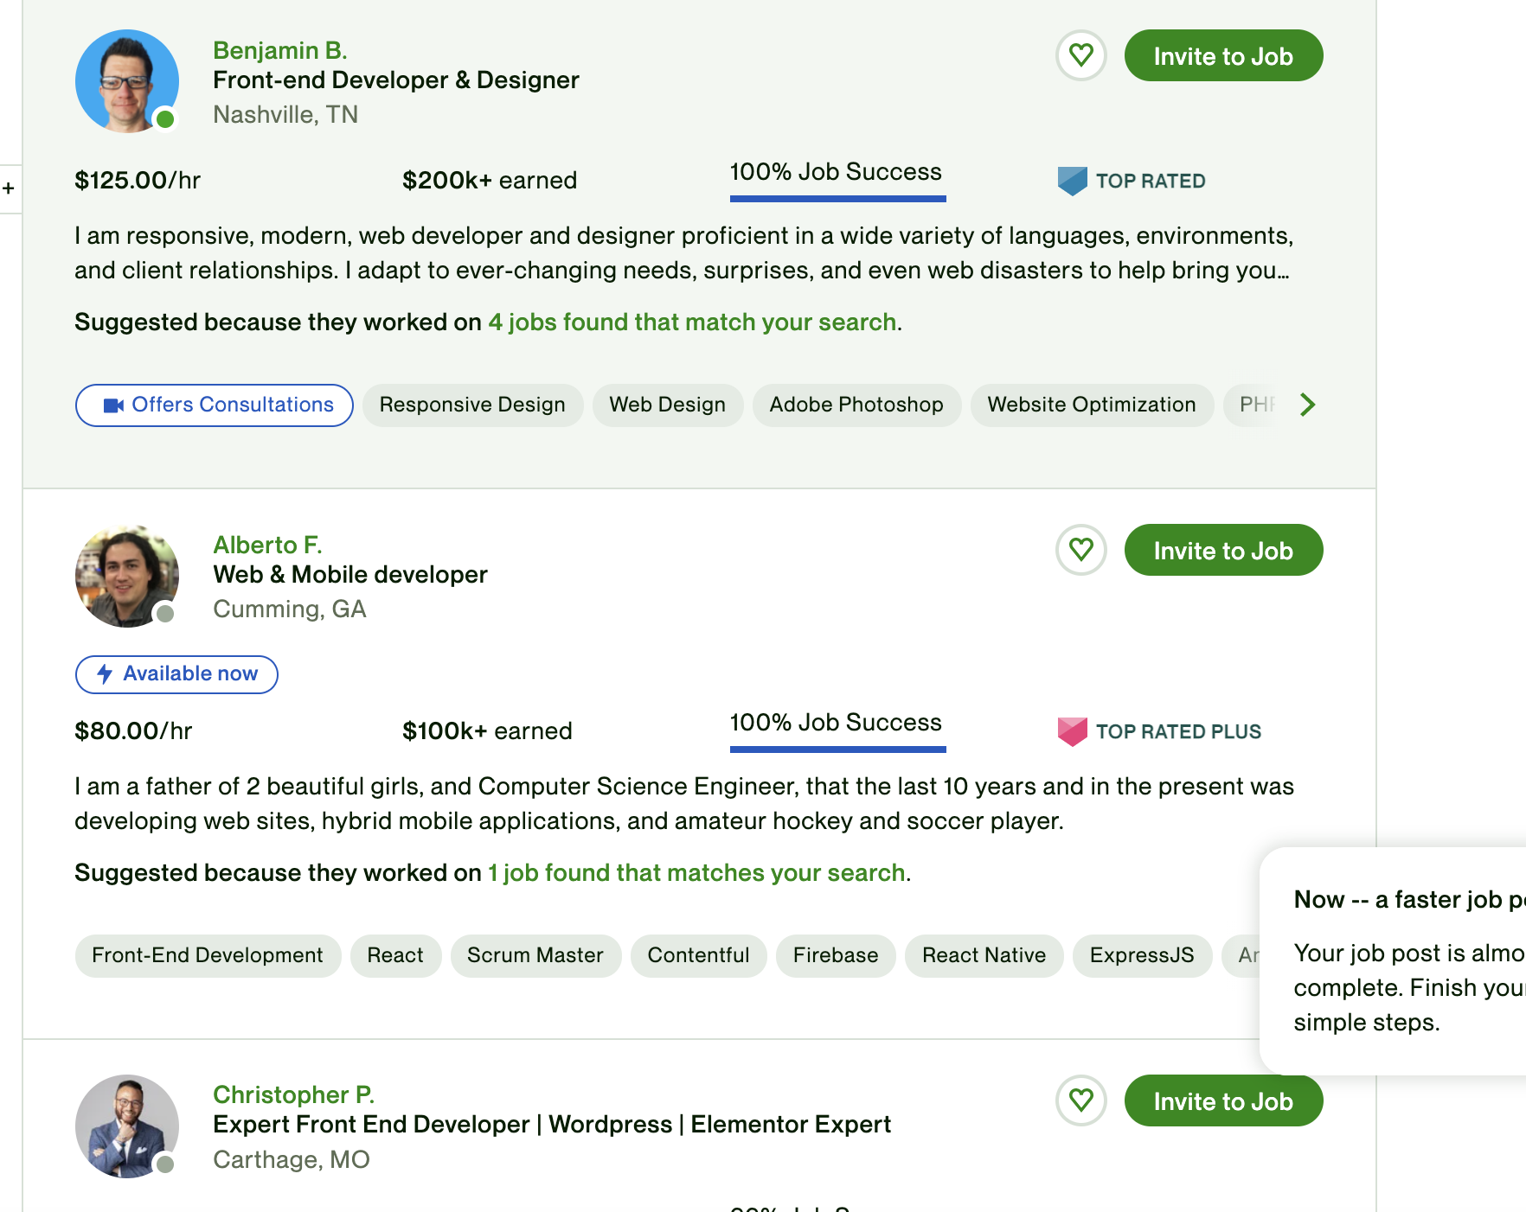Open the 4 jobs found that match link

coord(692,322)
